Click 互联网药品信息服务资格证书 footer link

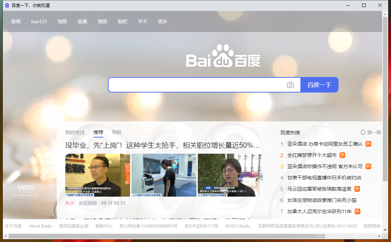(x=307, y=226)
